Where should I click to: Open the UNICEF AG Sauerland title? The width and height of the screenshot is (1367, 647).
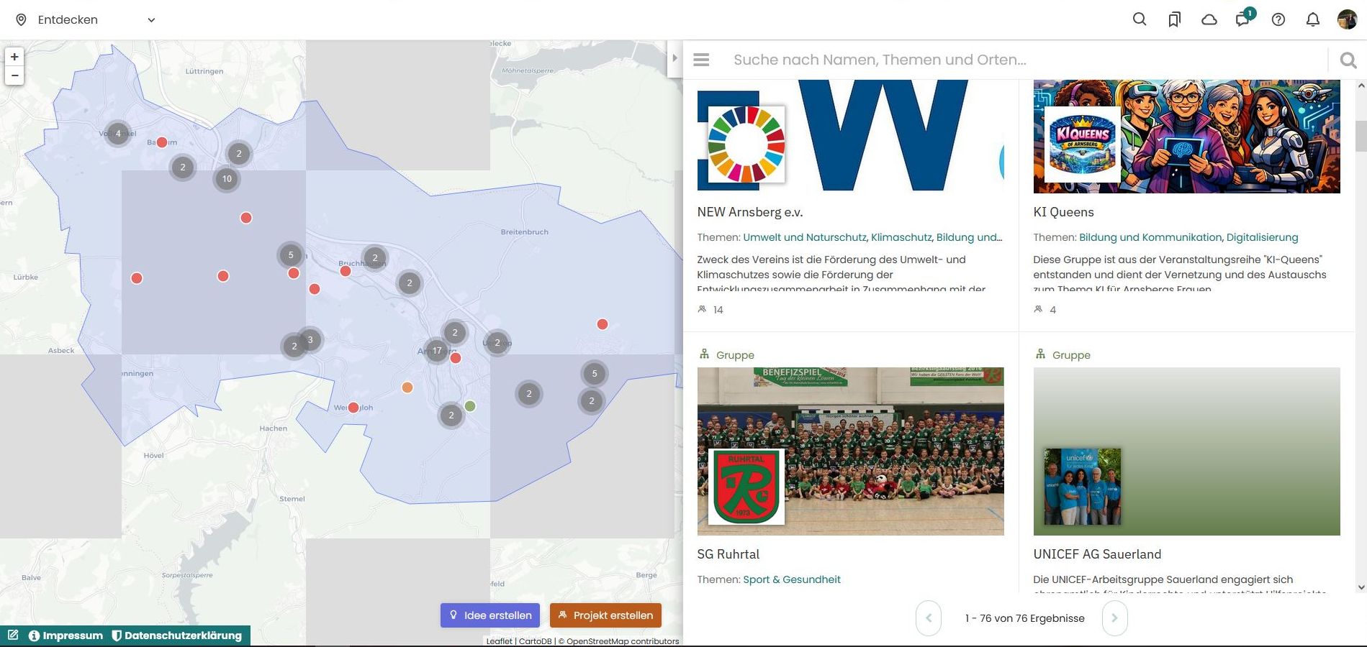pyautogui.click(x=1097, y=554)
